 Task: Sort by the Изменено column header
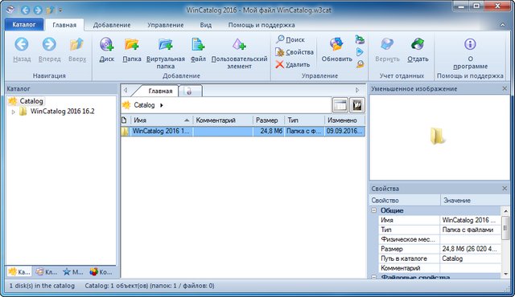pyautogui.click(x=345, y=120)
